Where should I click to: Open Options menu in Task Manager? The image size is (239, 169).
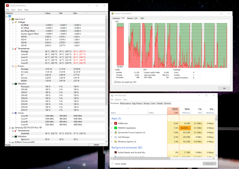tap(118, 100)
